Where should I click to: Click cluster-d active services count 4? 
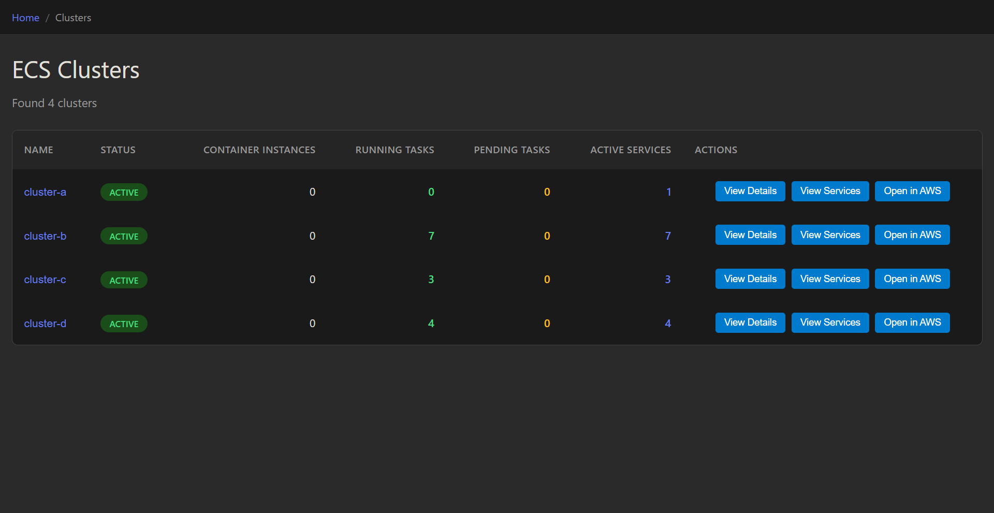(x=668, y=324)
